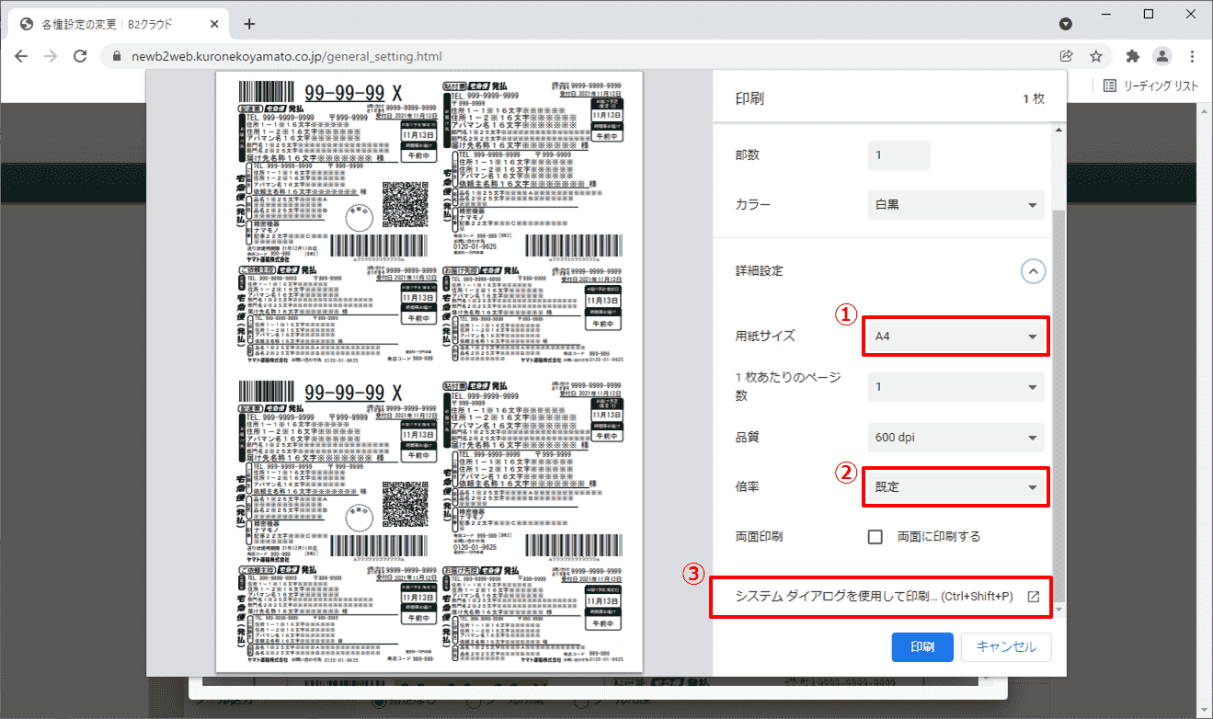Reload the B2 Cloud page

pyautogui.click(x=80, y=56)
